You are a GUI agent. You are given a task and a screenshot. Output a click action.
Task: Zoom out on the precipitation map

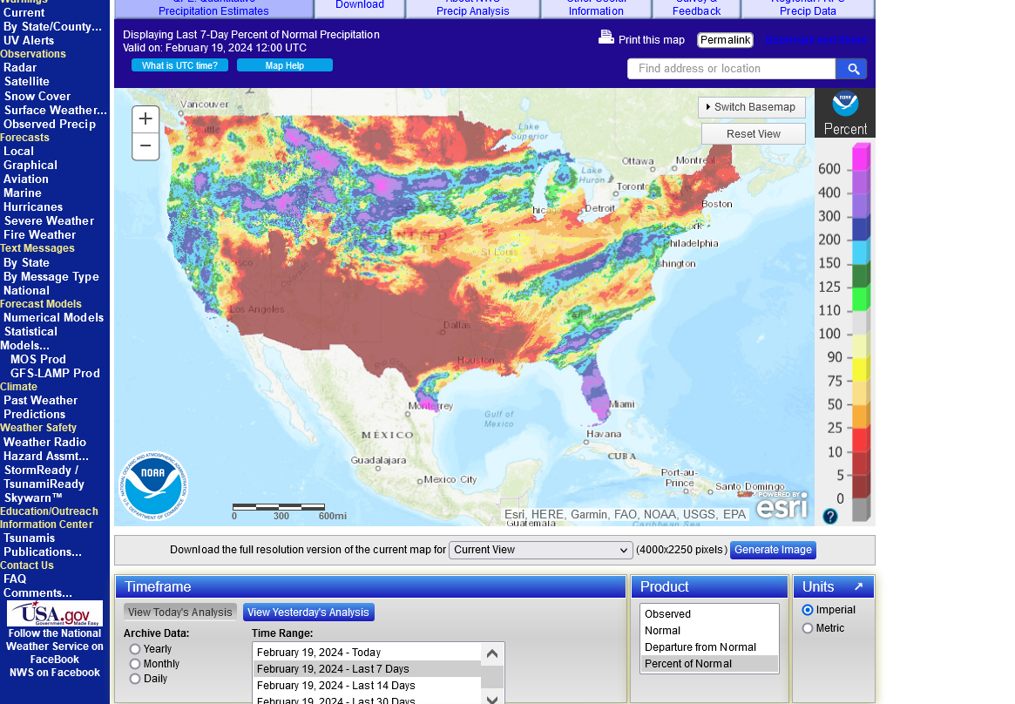pos(145,146)
